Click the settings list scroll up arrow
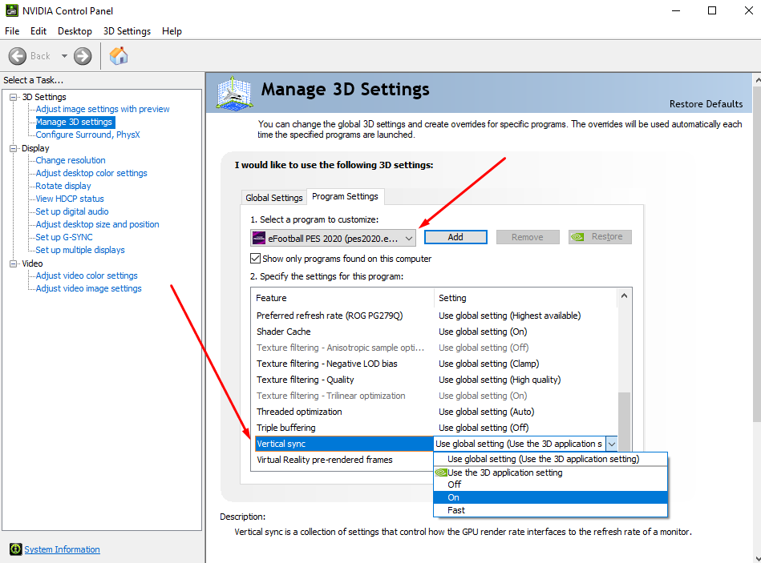761x563 pixels. [x=624, y=296]
